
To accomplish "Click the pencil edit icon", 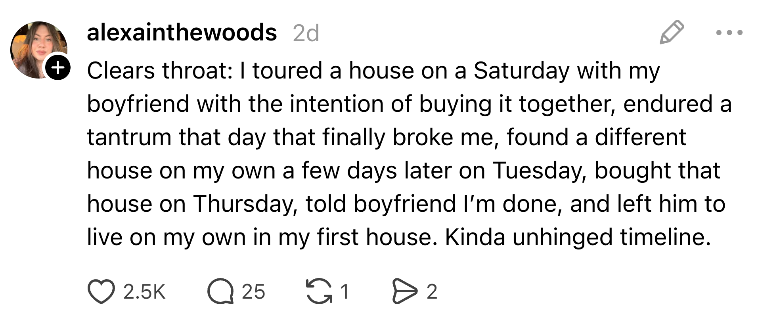I will tap(672, 32).
